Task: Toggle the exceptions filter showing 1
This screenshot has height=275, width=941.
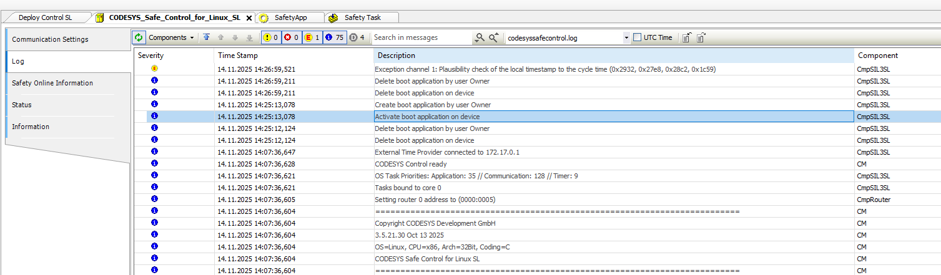Action: 312,38
